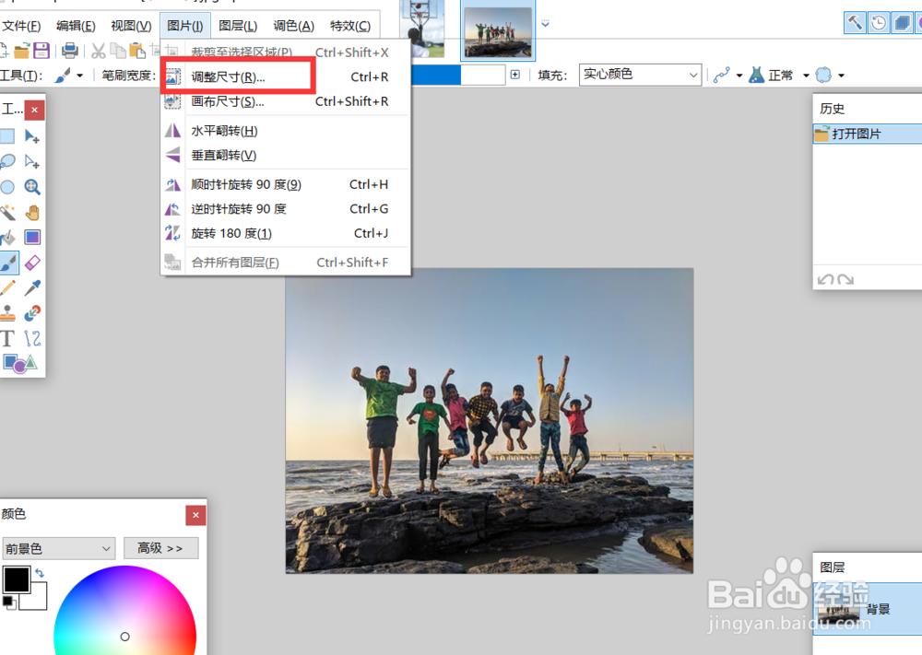Click the 高级 >> button in the Colors panel
Screen dimensions: 922x655
coord(160,548)
